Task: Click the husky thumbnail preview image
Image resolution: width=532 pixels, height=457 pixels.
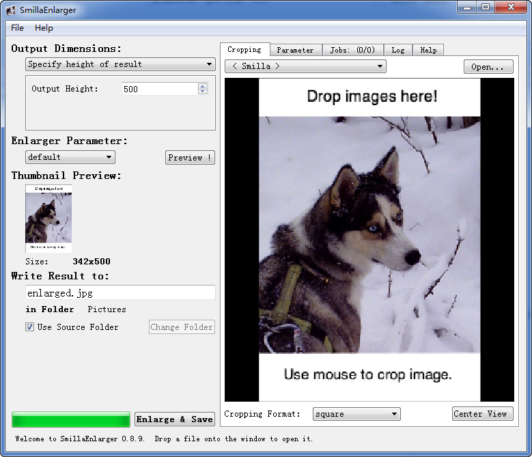Action: pos(48,219)
